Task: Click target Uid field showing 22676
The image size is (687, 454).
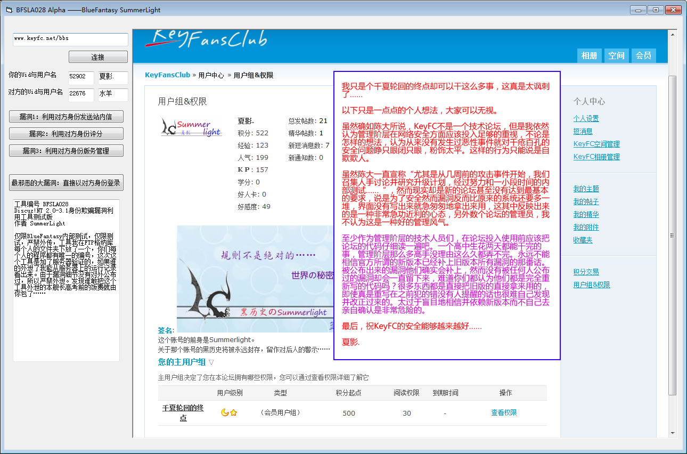Action: (x=81, y=95)
